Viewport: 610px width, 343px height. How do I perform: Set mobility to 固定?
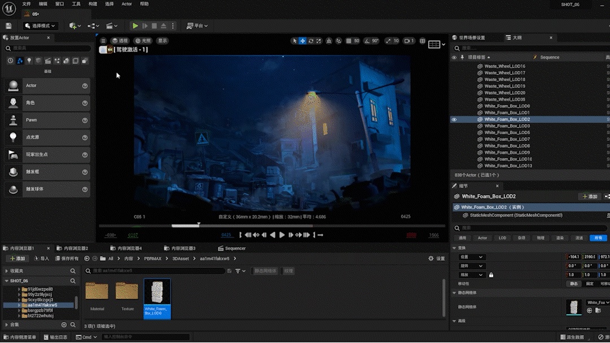[x=590, y=284]
